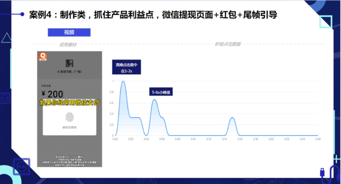The height and width of the screenshot is (184, 341).
Task: Click the small chart peak near 0:15
Action: tap(232, 118)
